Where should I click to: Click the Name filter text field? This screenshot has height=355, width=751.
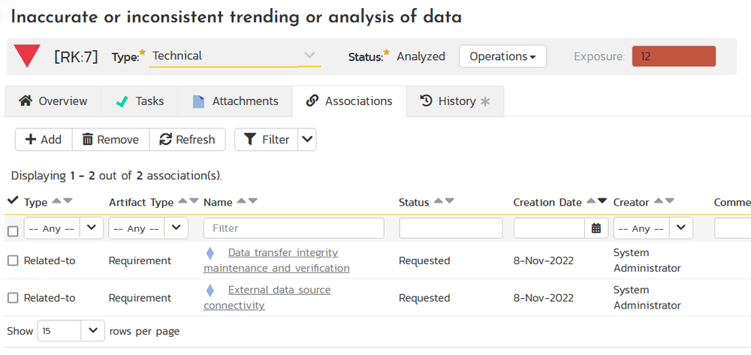pos(294,228)
